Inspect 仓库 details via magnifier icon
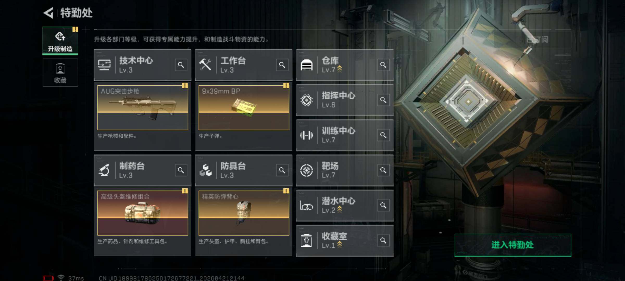625x281 pixels. [x=383, y=65]
